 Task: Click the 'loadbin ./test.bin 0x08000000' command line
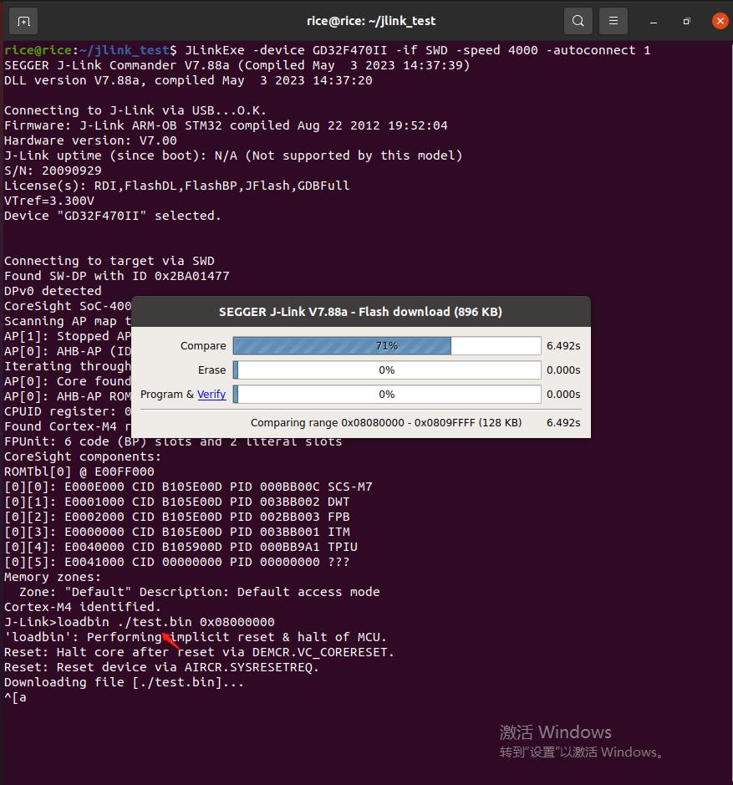140,622
